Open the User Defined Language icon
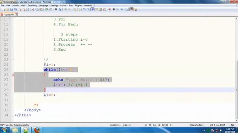The height and width of the screenshot is (133, 238). (x=97, y=9)
